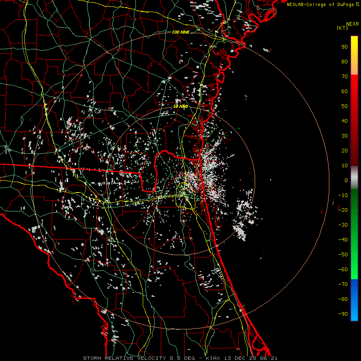The height and width of the screenshot is (361, 361).
Task: Click the gray zero-velocity segment of the scale
Action: tap(354, 178)
